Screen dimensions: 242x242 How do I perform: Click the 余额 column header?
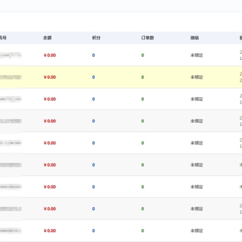click(x=47, y=38)
